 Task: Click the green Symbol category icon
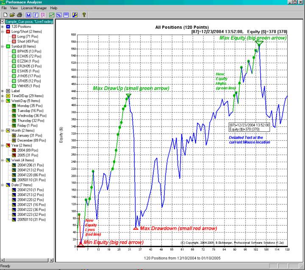8,46
